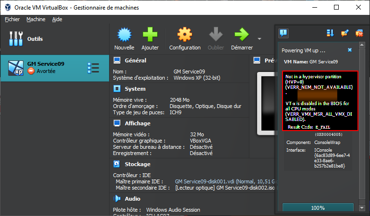Maximize the VirtualBox window
This screenshot has height=216, width=370.
(336, 7)
